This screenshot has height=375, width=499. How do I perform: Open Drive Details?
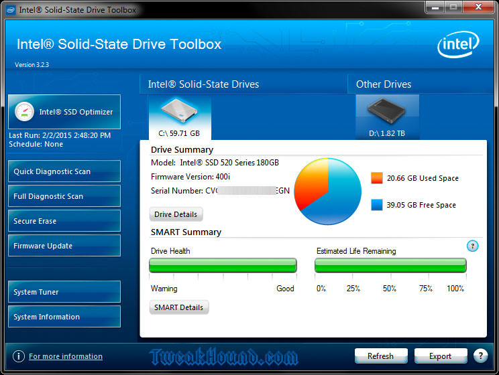pos(176,214)
